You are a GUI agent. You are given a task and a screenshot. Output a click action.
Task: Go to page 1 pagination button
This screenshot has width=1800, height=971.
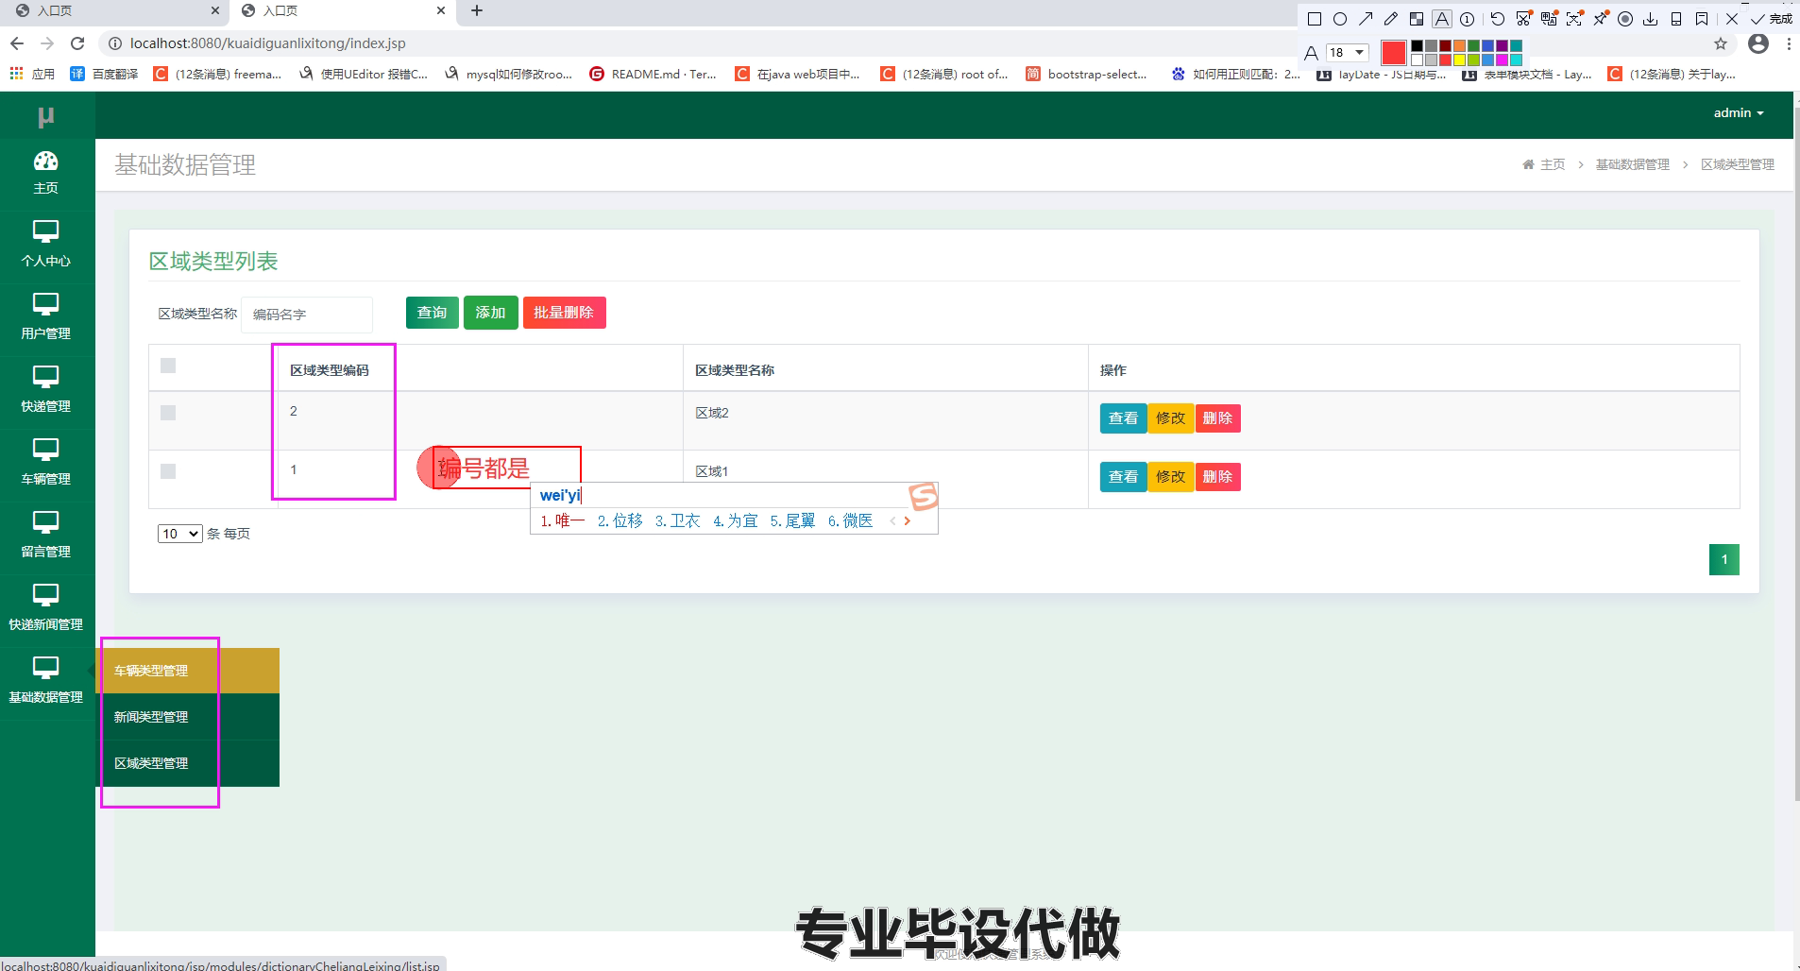point(1724,559)
